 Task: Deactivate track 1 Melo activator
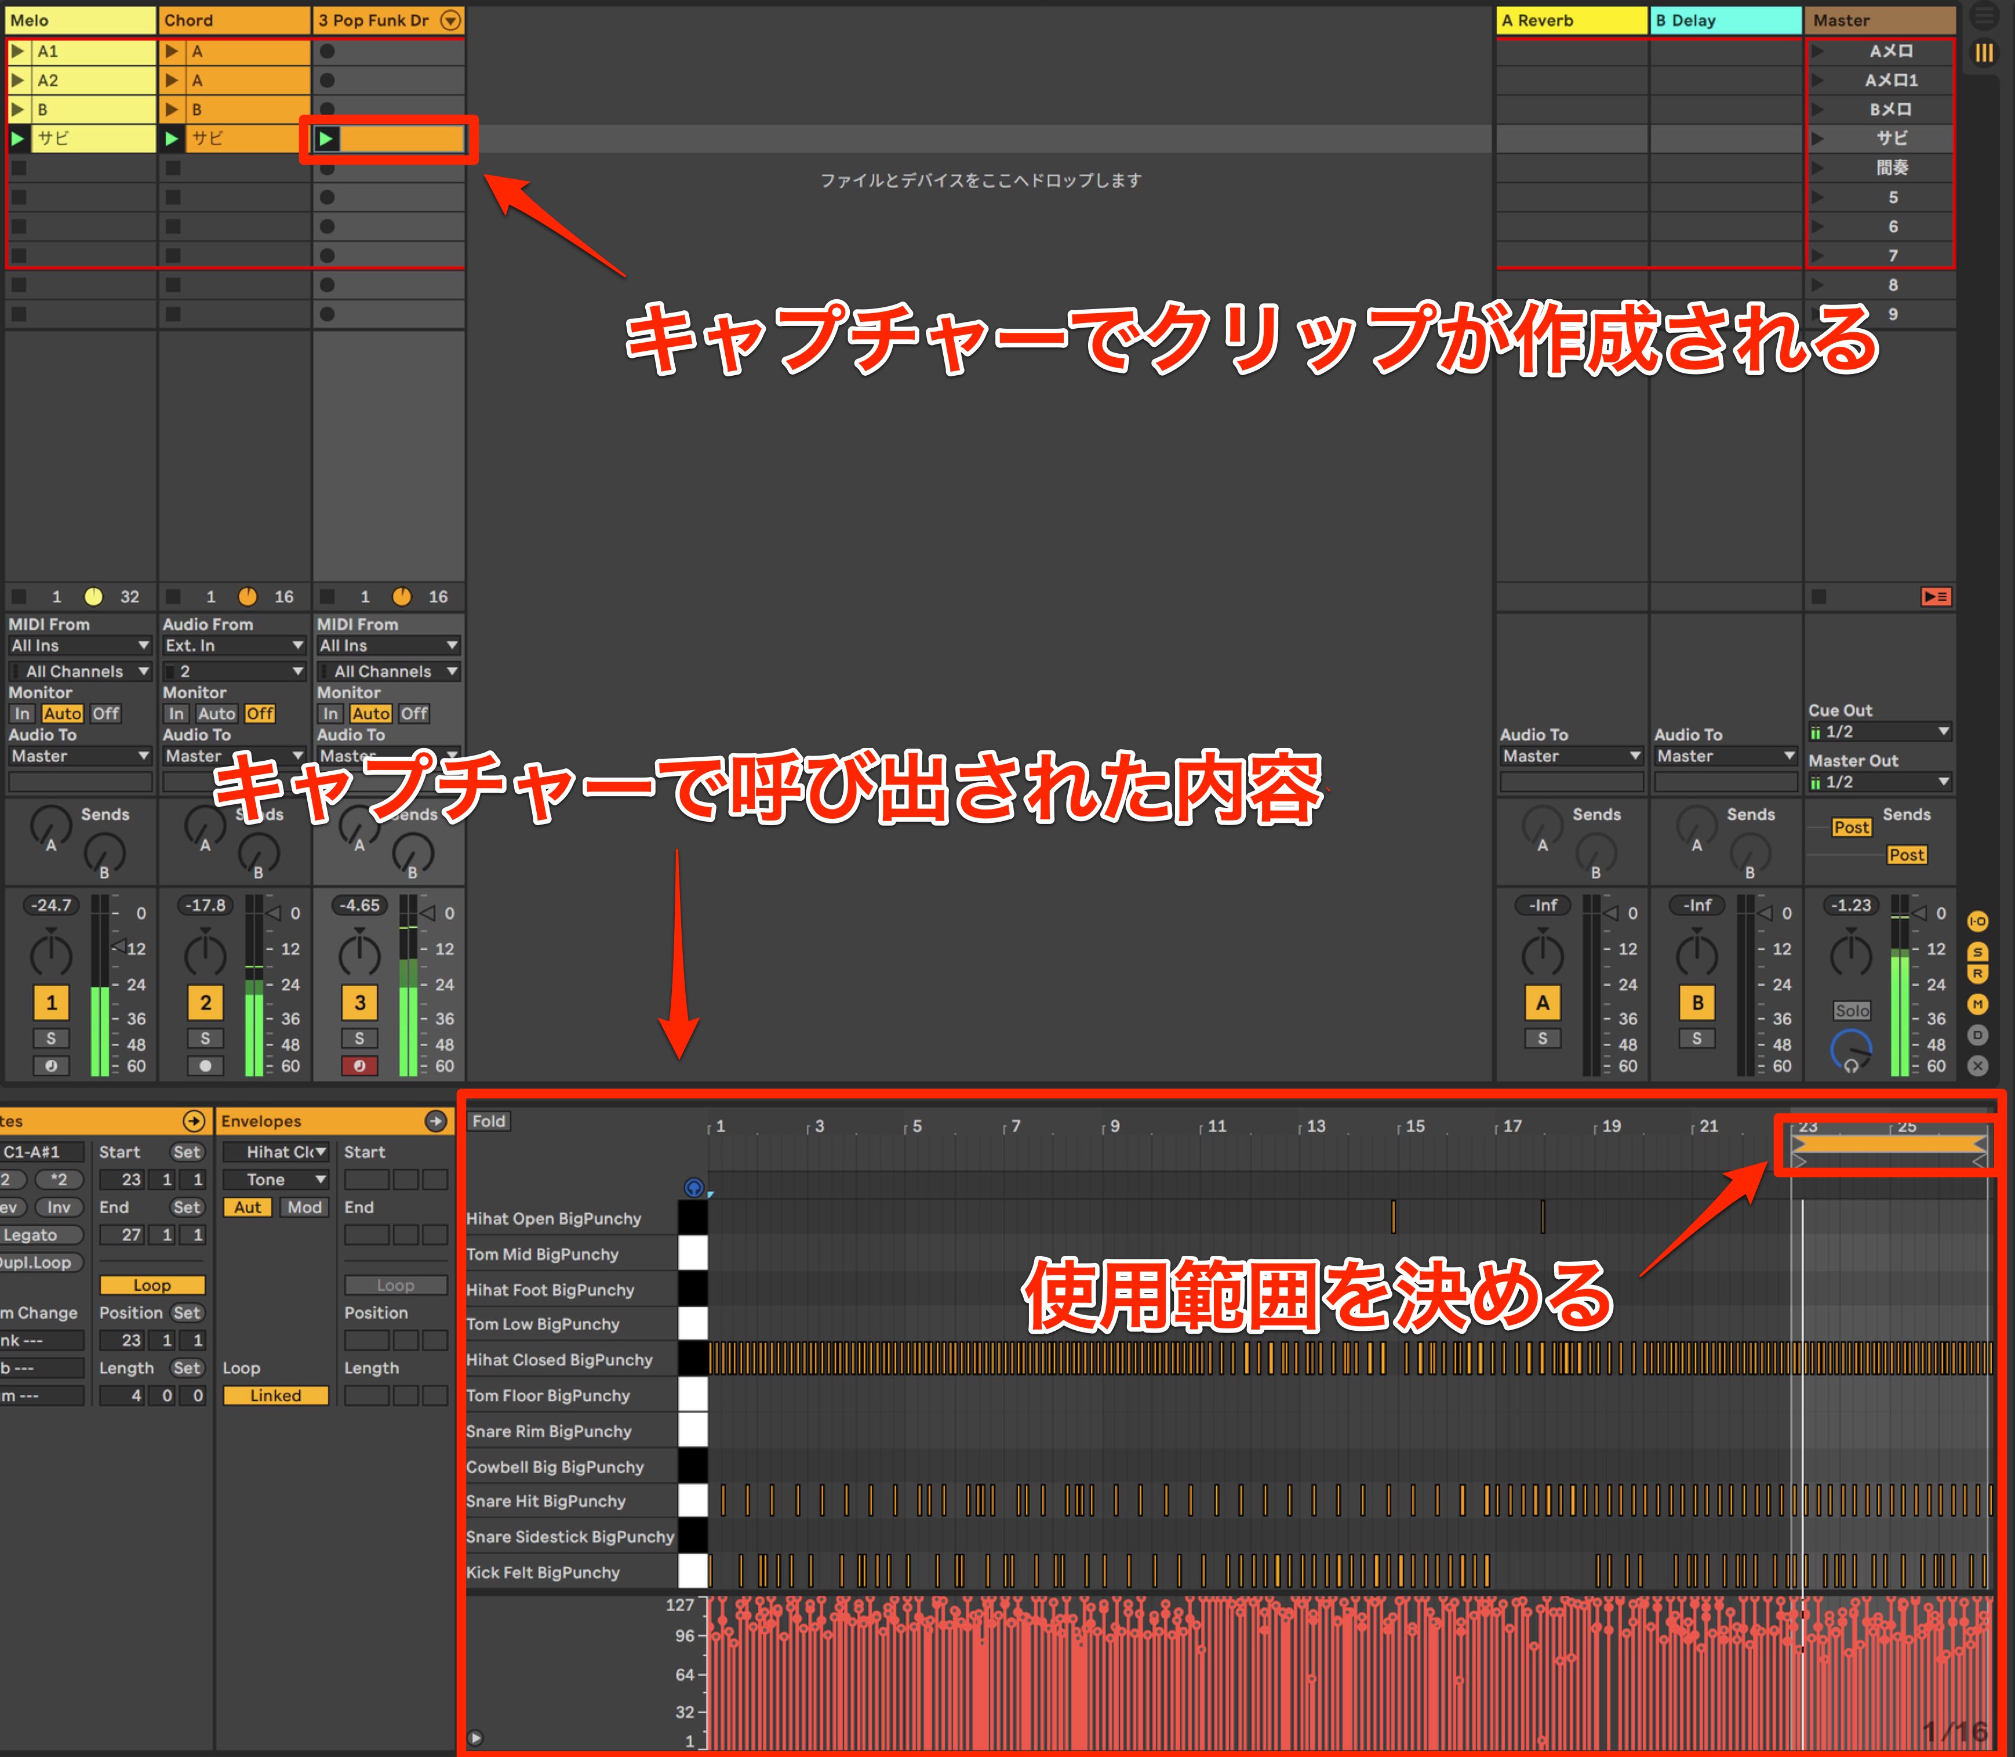(51, 1002)
